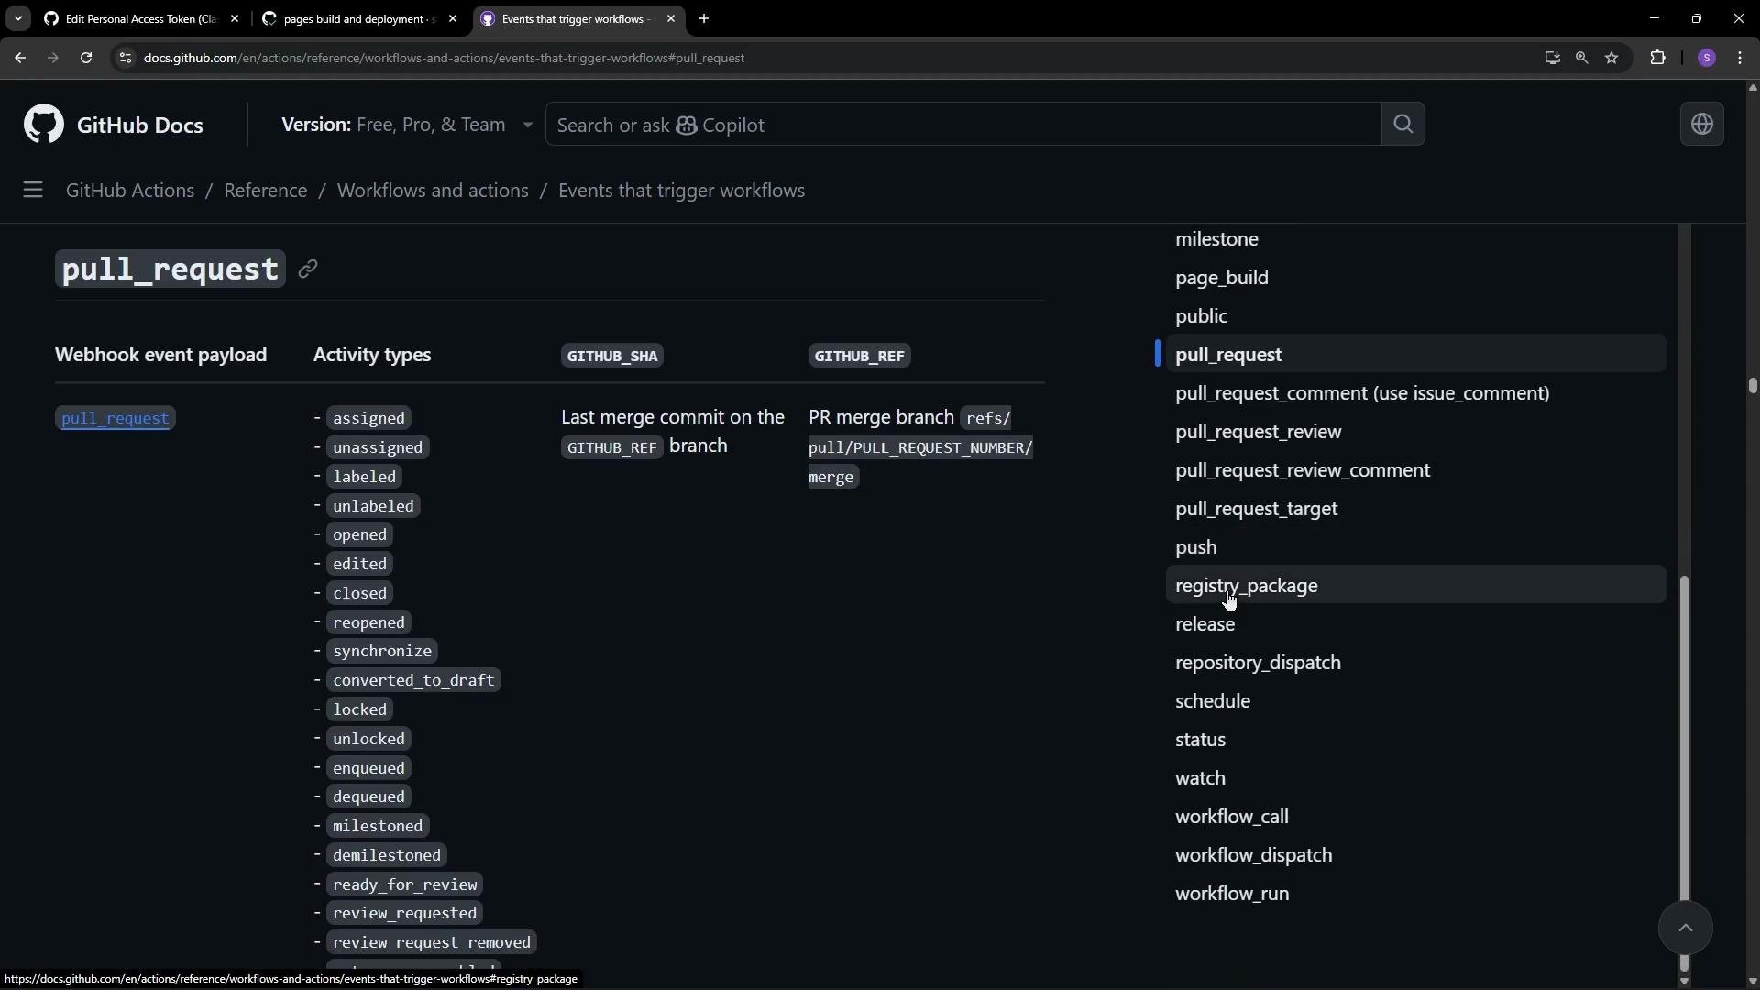Viewport: 1760px width, 990px height.
Task: Go to repository_dispatch section
Action: pos(1258,663)
